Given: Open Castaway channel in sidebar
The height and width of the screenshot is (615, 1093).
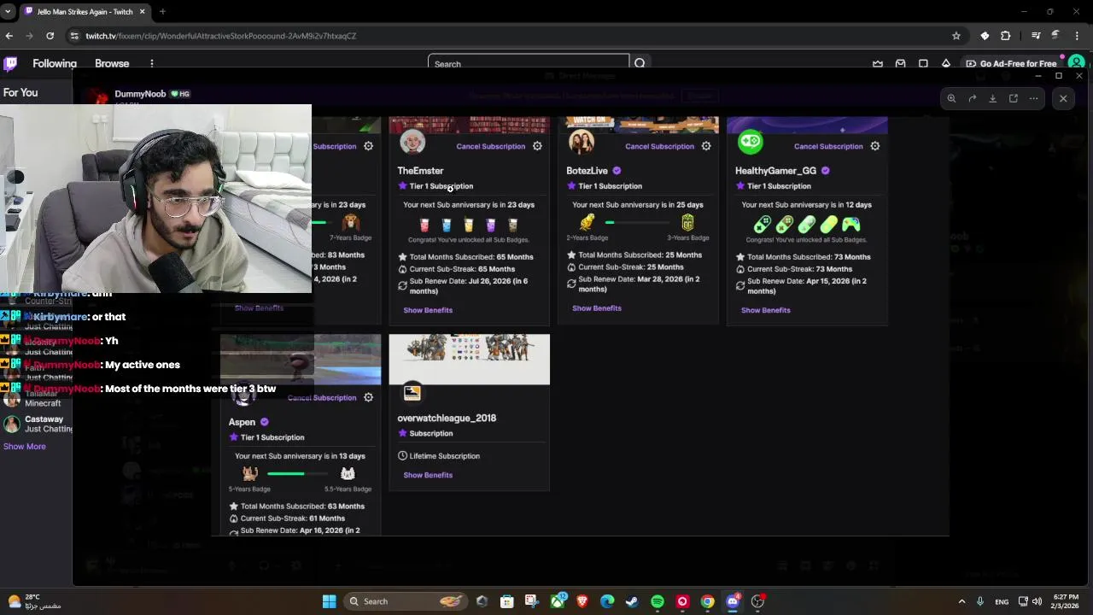Looking at the screenshot, I should tap(38, 424).
